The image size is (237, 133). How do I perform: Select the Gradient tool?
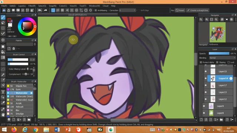[3, 58]
